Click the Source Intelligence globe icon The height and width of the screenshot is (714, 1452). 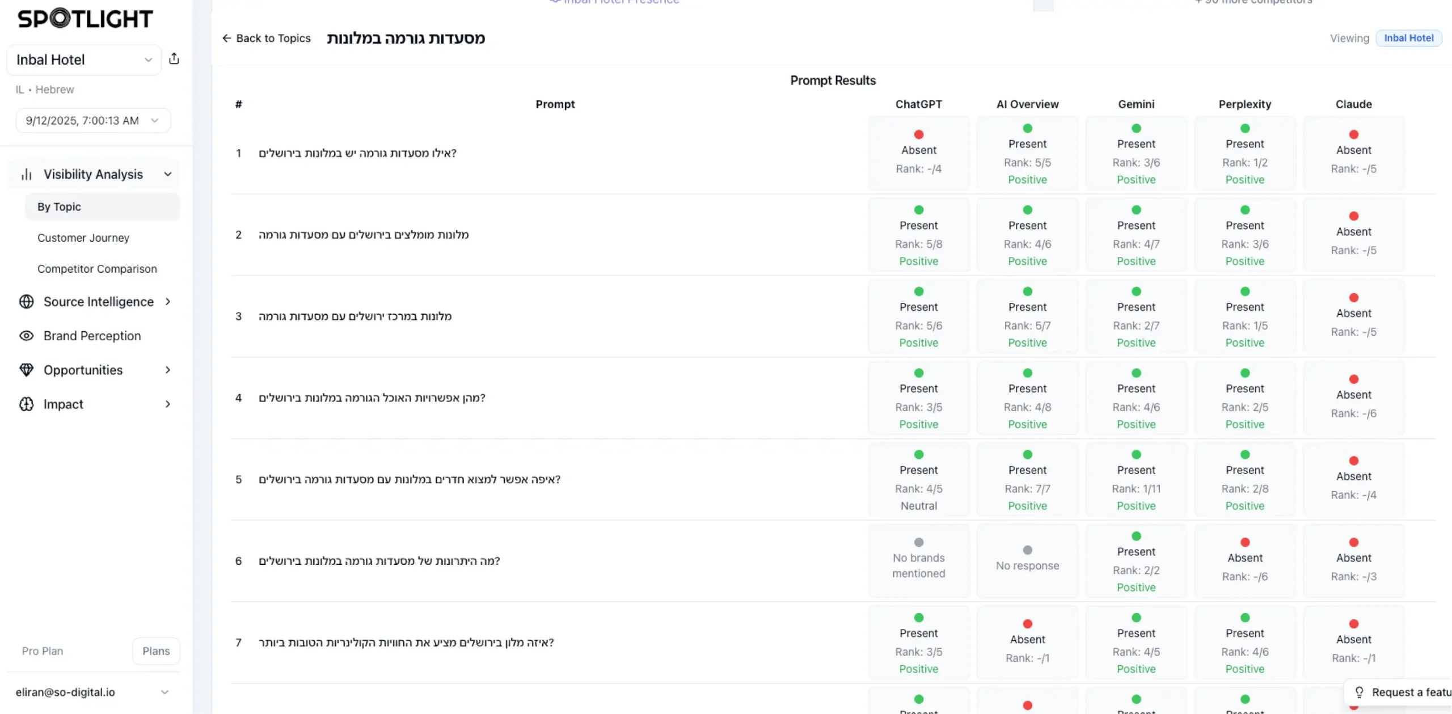click(x=26, y=302)
